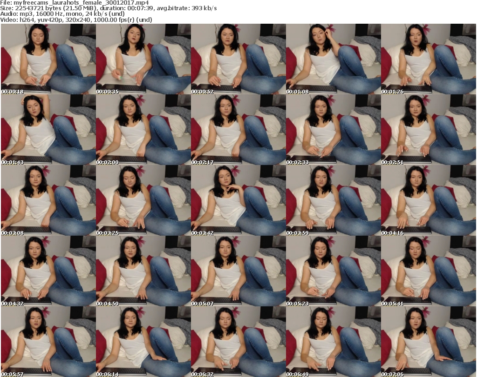This screenshot has height=377, width=477.
Task: Click the 00:03:42 video frame
Action: pos(238,200)
